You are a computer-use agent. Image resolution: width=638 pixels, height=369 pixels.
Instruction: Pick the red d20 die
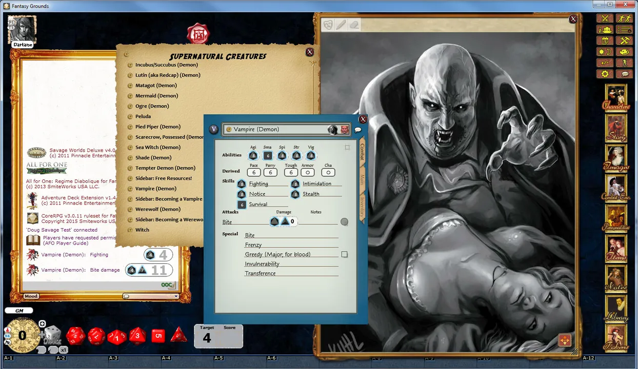click(75, 336)
